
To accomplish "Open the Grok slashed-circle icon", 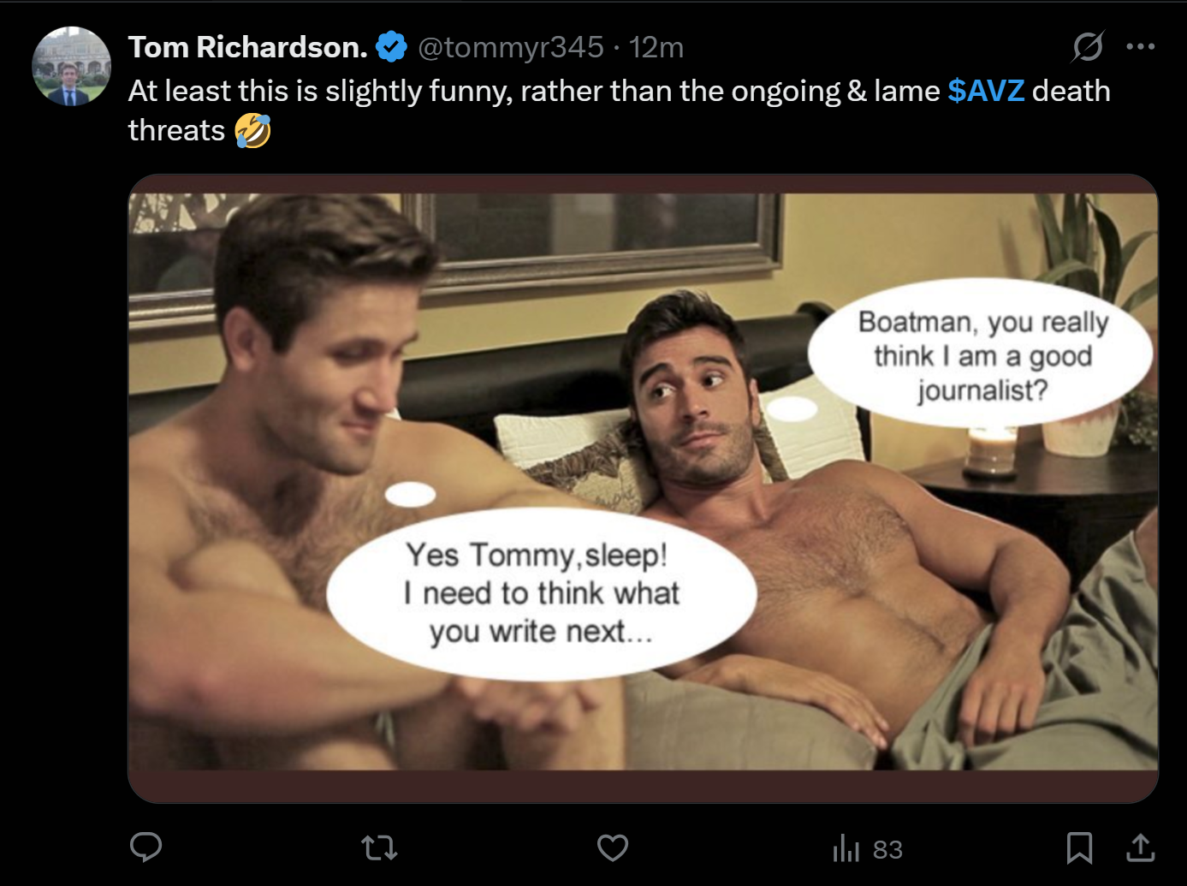I will [x=1088, y=46].
